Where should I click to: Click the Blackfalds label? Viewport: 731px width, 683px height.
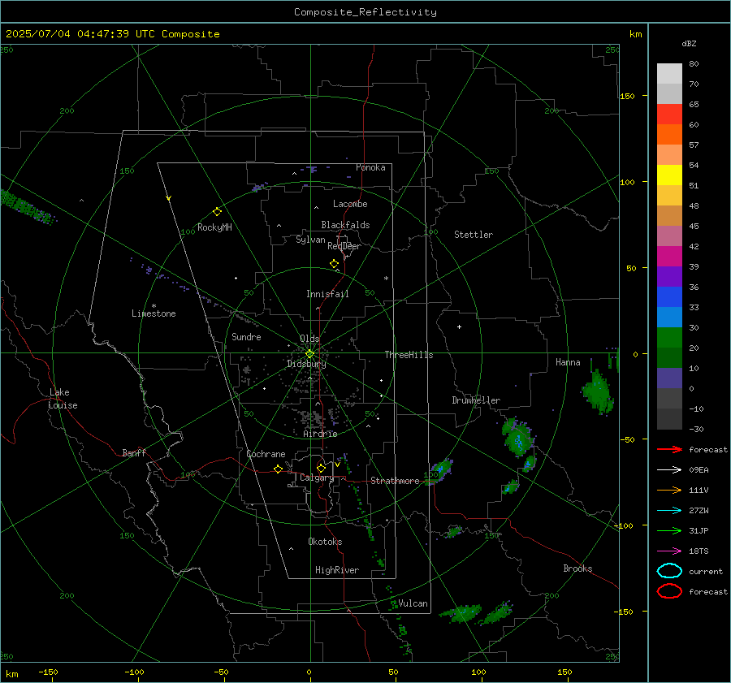[345, 225]
